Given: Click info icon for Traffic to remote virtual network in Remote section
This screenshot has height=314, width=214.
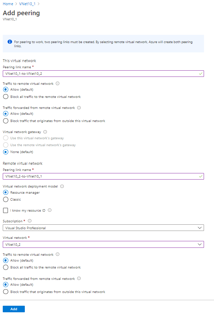Looking at the screenshot, I should tap(58, 254).
